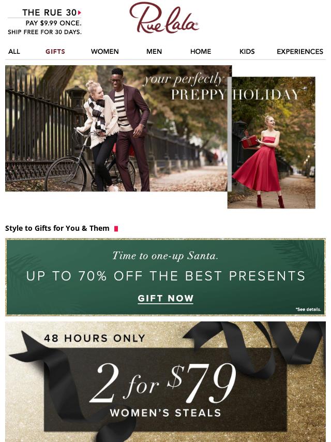Click the 48 Hours Only text

click(95, 338)
